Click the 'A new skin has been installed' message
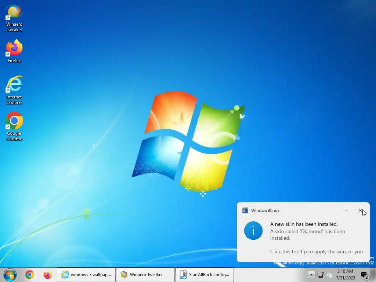Screen dimensions: 376x282 coord(304,224)
